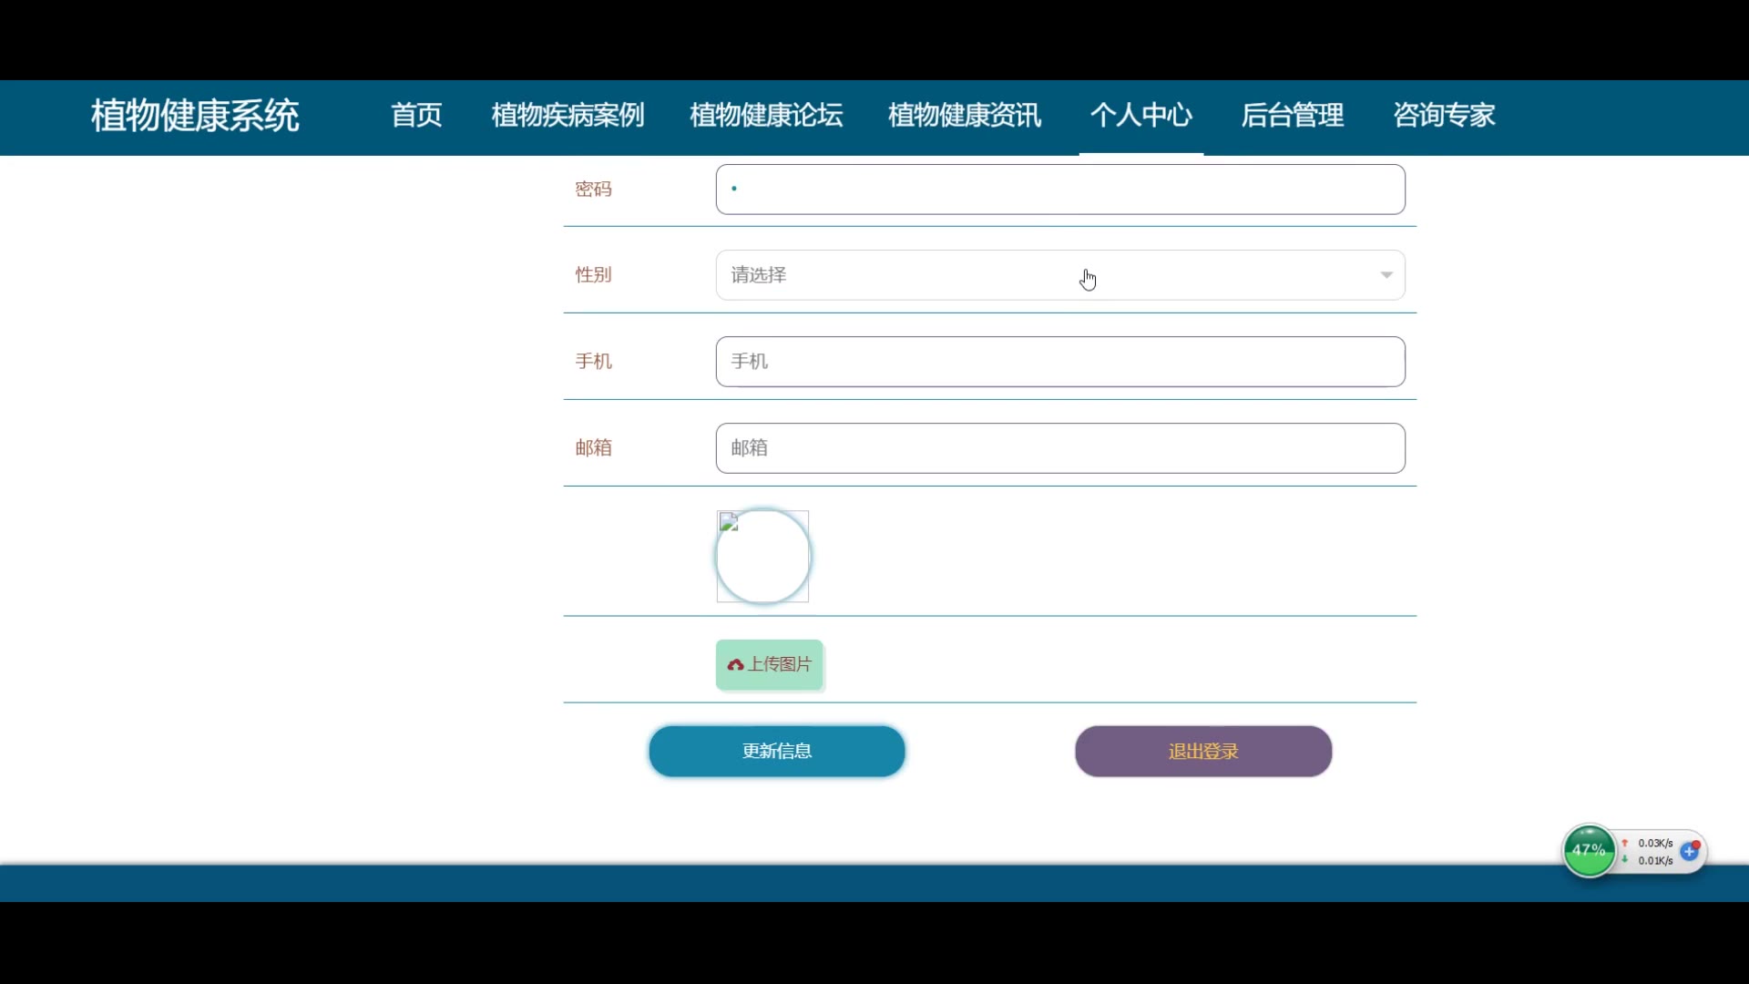The height and width of the screenshot is (984, 1749).
Task: Focus the 密码 password field
Action: click(x=1060, y=190)
